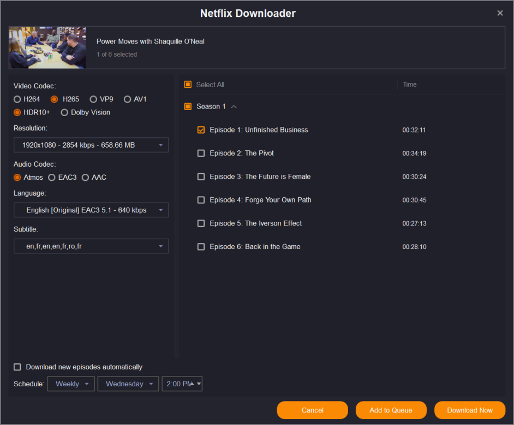Click the Add to Queue button
514x425 pixels.
pos(391,410)
